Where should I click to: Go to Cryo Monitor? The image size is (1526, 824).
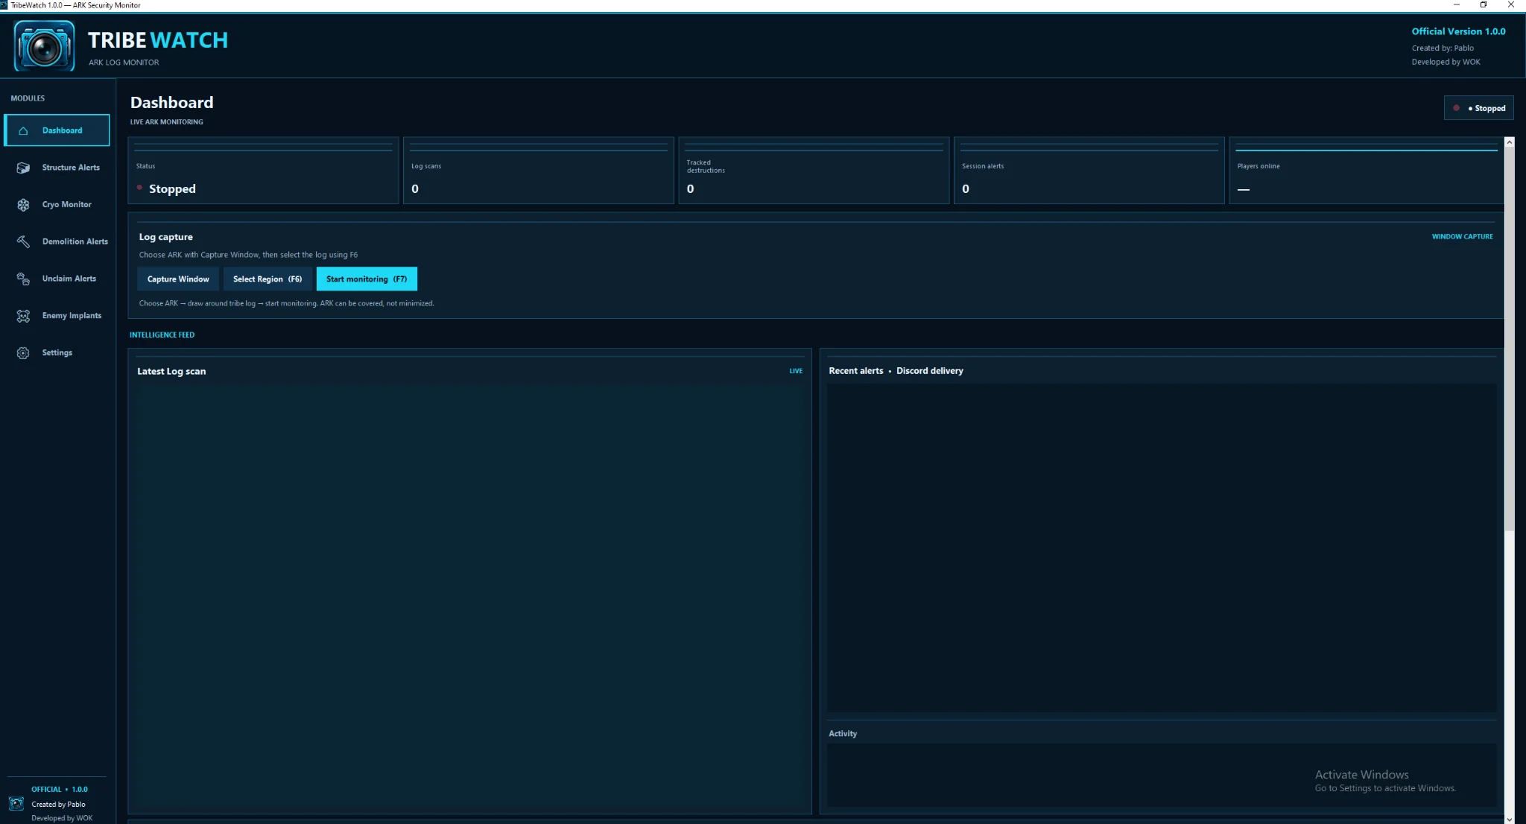click(57, 205)
